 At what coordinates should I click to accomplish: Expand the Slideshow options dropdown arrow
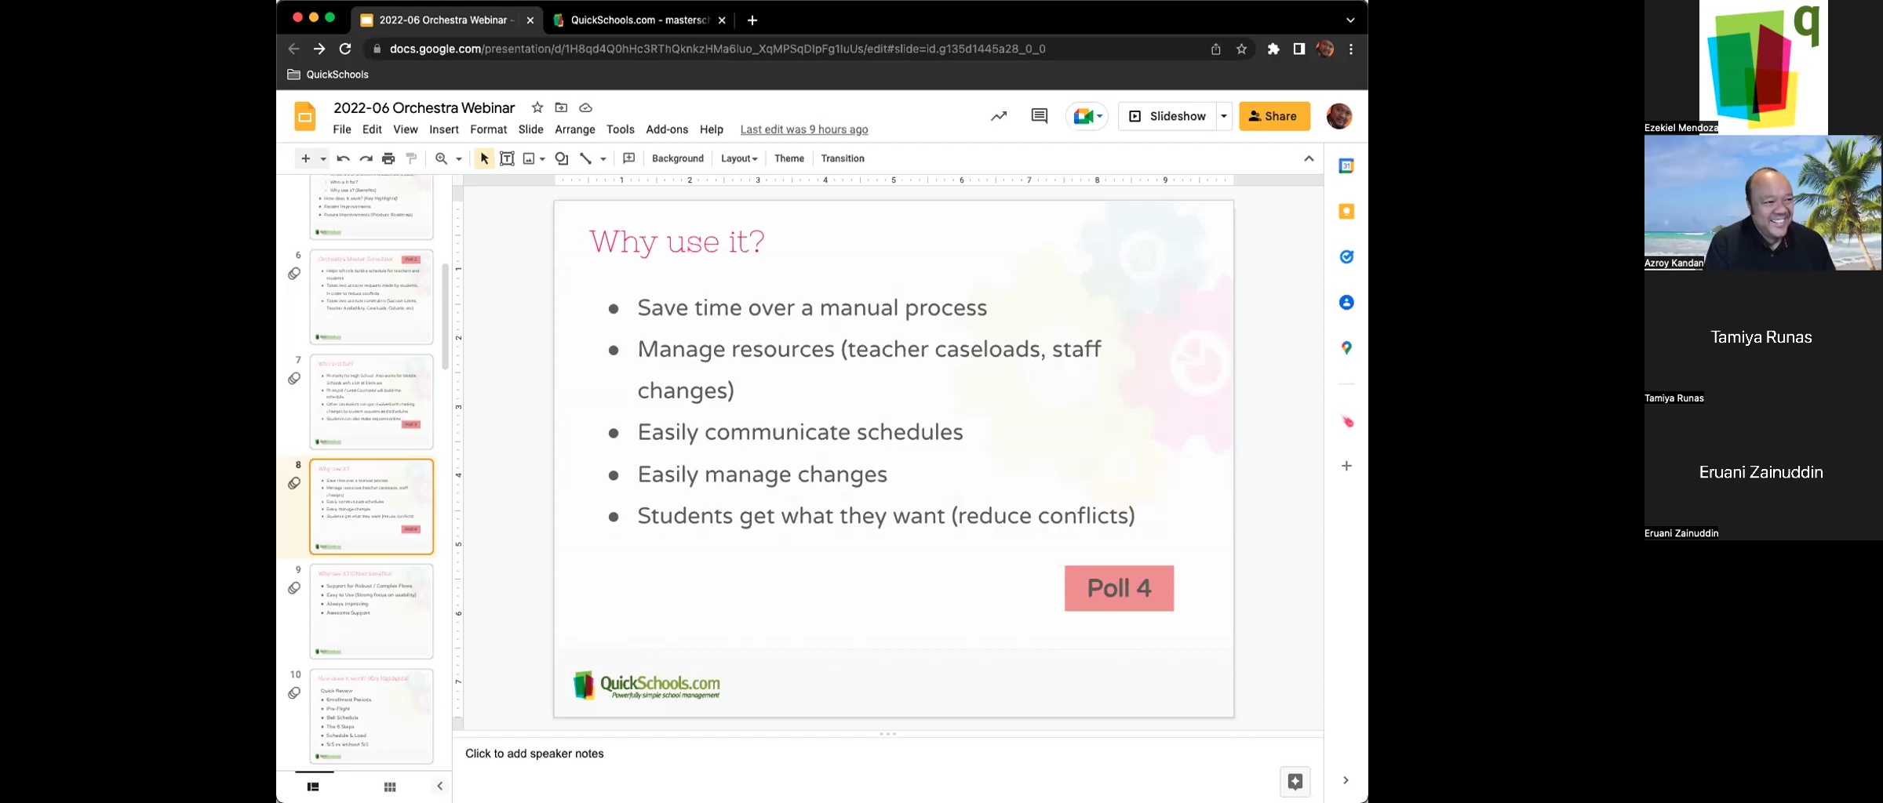tap(1224, 116)
